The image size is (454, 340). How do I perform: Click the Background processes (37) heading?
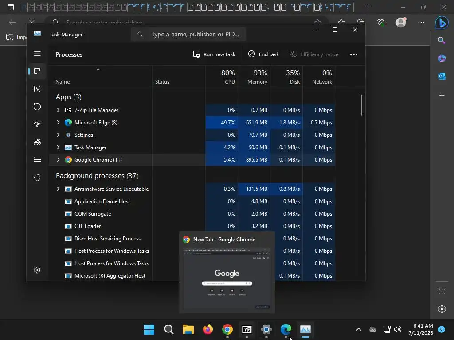(x=97, y=176)
